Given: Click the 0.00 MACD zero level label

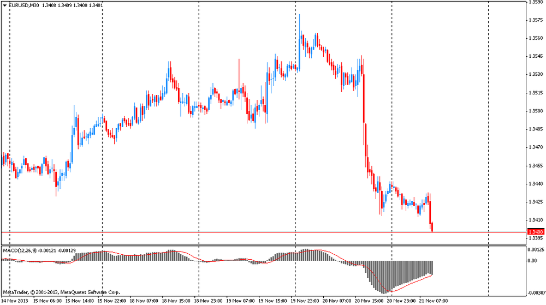Looking at the screenshot, I should pos(533,261).
